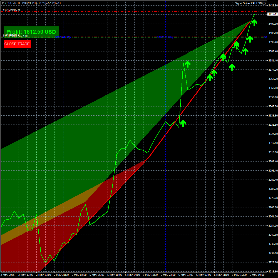Click the '2 May 2025' time axis label
Screen dimensions: 278x278
8,275
